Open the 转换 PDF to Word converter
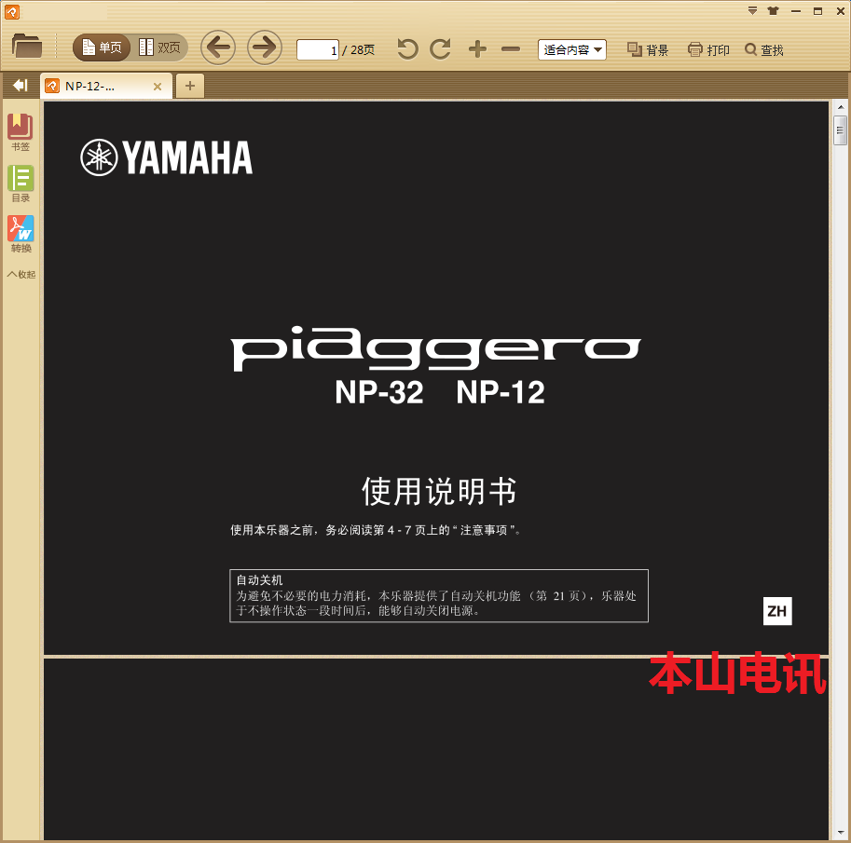Viewport: 851px width, 843px height. tap(21, 234)
